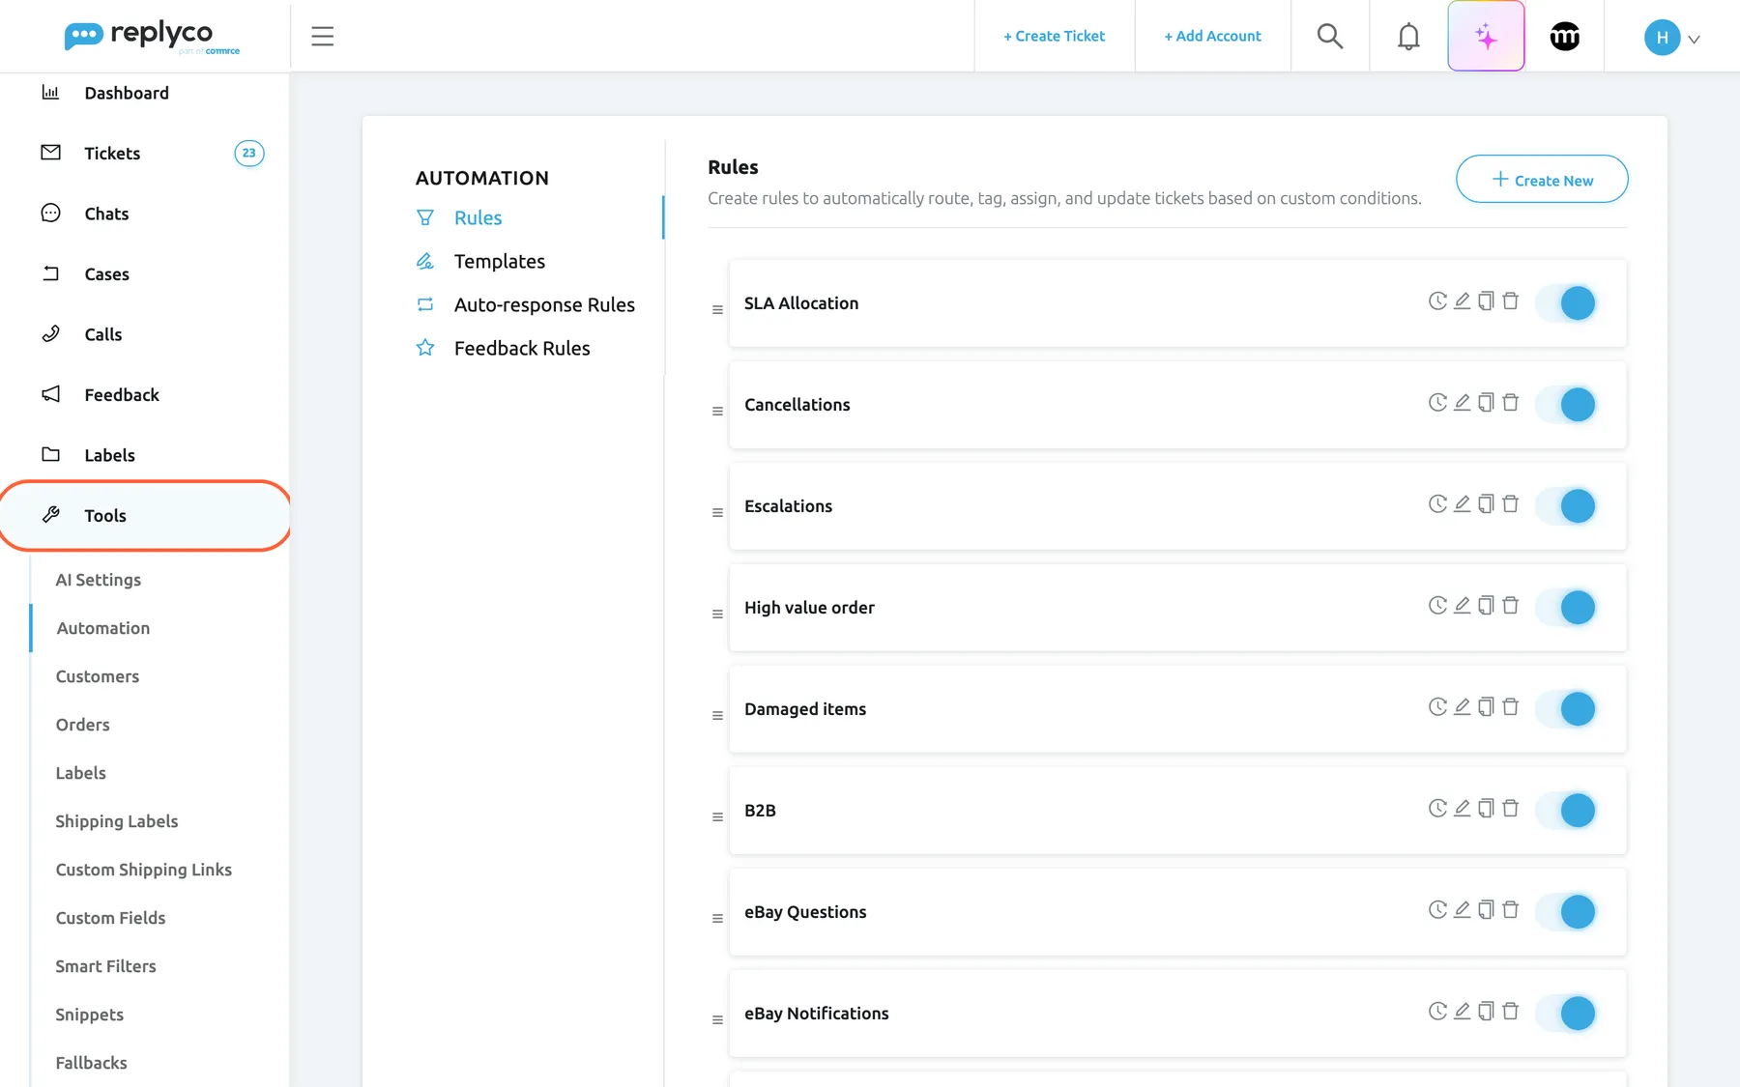Viewport: 1740px width, 1087px height.
Task: View history of eBay Notifications rule
Action: point(1437,1012)
